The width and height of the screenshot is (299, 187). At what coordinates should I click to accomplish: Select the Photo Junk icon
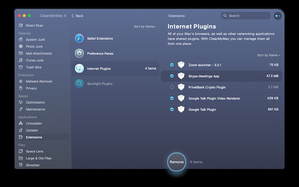[21, 46]
